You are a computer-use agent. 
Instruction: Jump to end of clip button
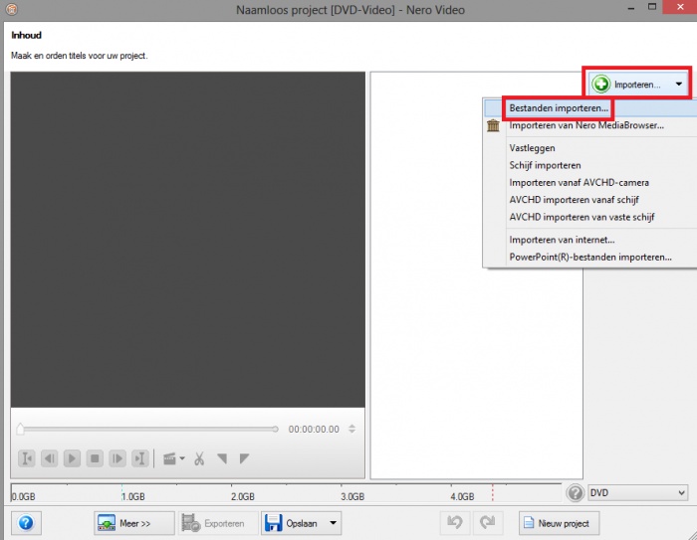140,458
